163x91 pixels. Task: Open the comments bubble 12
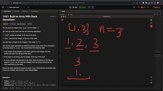[18, 88]
